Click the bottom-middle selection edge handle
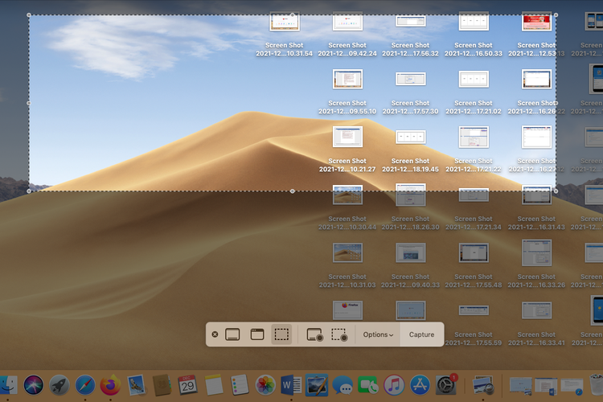The height and width of the screenshot is (402, 603). [293, 191]
